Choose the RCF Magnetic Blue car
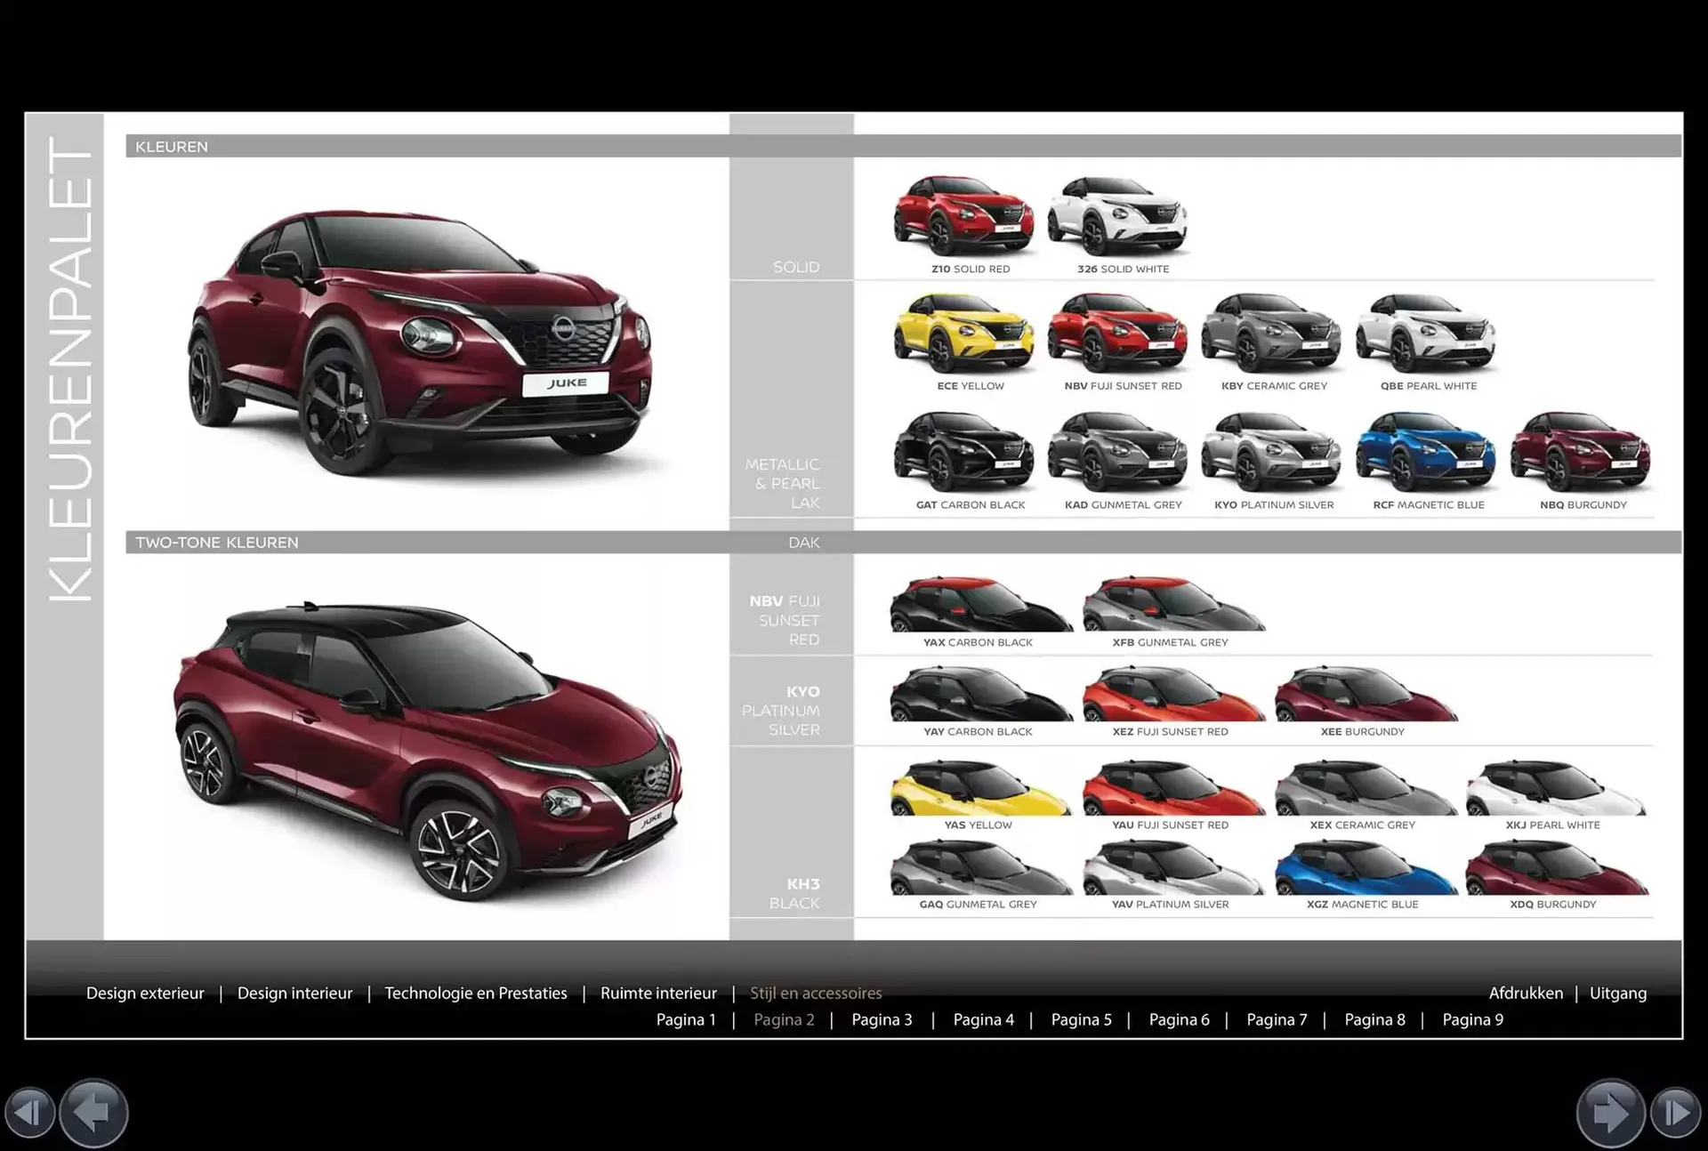This screenshot has height=1151, width=1708. (x=1425, y=453)
